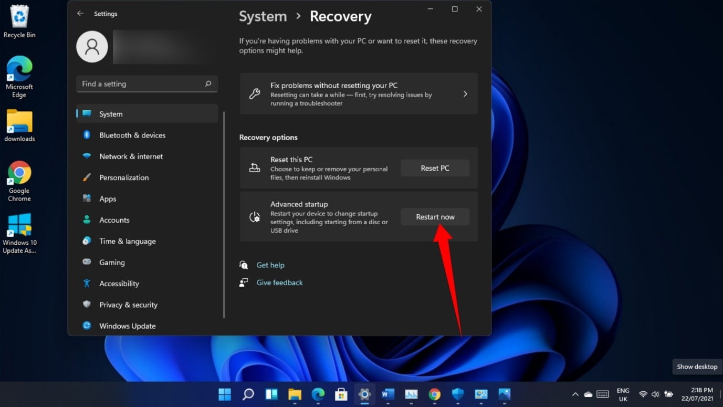Image resolution: width=723 pixels, height=407 pixels.
Task: Show hidden icons in system tray
Action: tap(575, 394)
